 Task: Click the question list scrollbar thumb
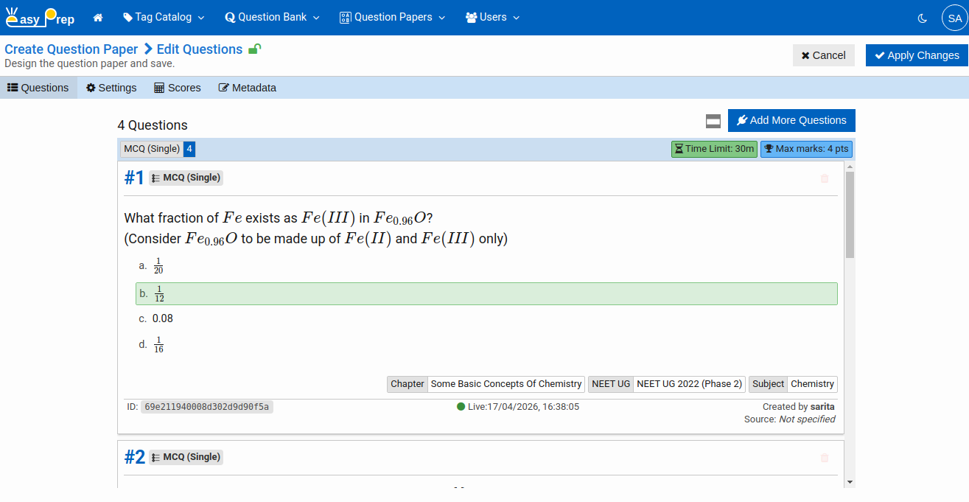tap(850, 214)
